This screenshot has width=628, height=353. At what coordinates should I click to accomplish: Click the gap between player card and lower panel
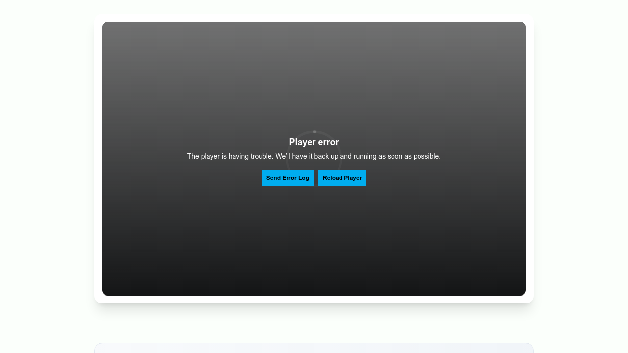(x=314, y=324)
